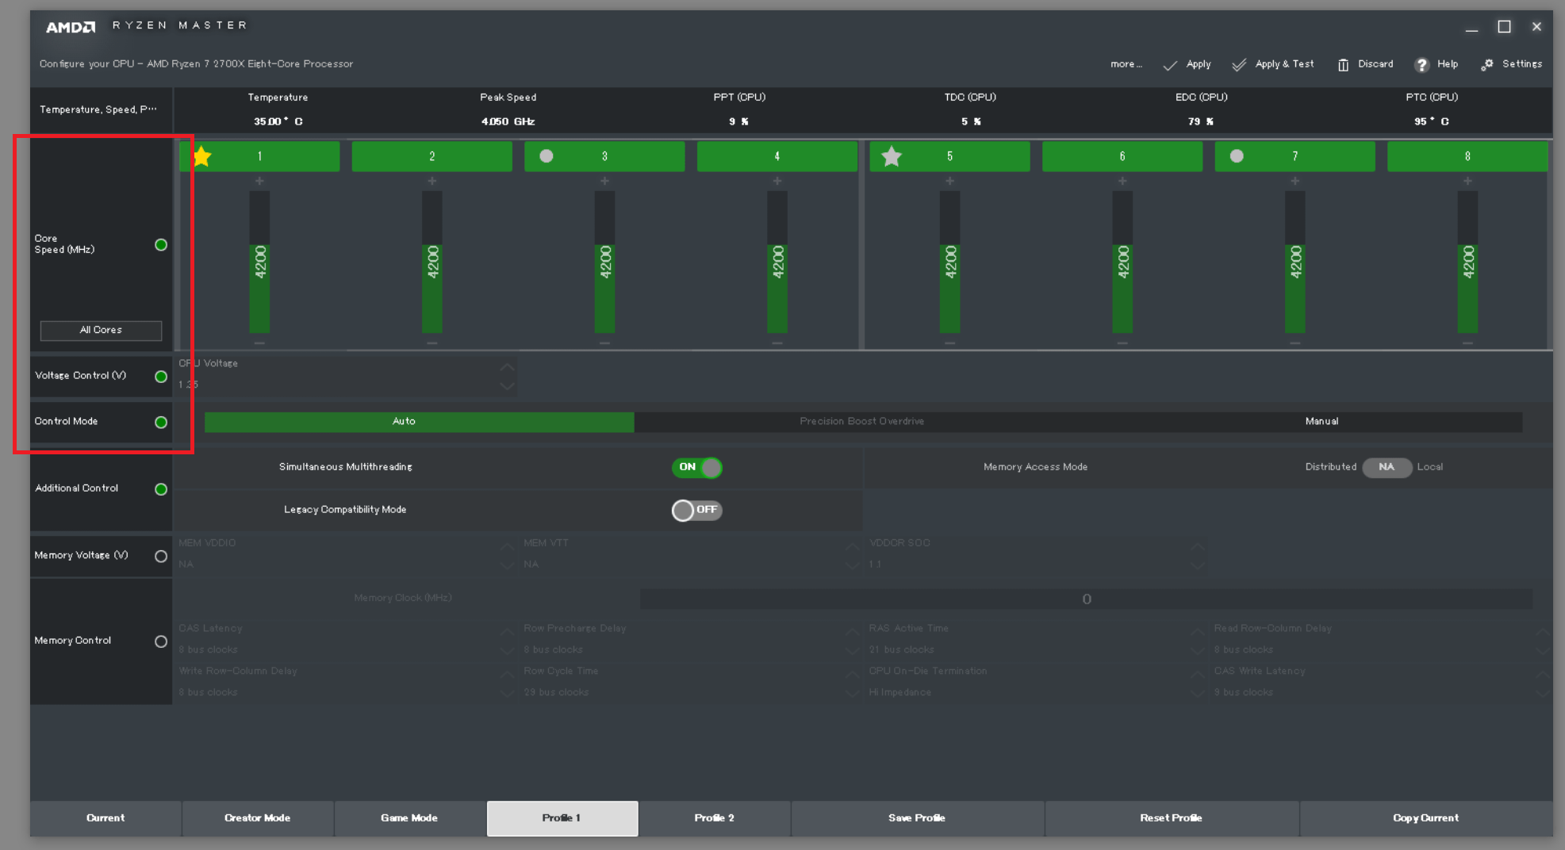This screenshot has height=850, width=1565.
Task: Click the Apply & Test checkmark icon
Action: click(1239, 65)
